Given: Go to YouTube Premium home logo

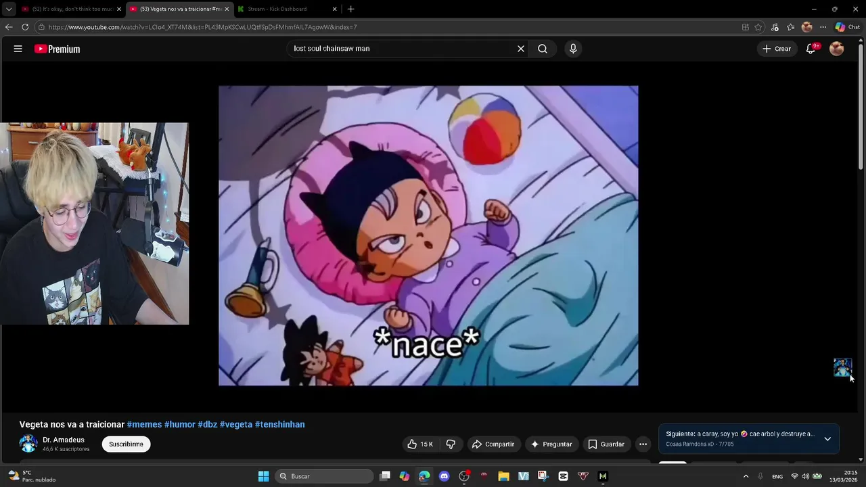Looking at the screenshot, I should click(58, 49).
